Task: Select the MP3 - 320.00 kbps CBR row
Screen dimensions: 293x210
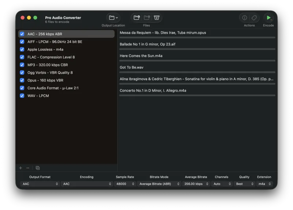Action: pos(66,65)
